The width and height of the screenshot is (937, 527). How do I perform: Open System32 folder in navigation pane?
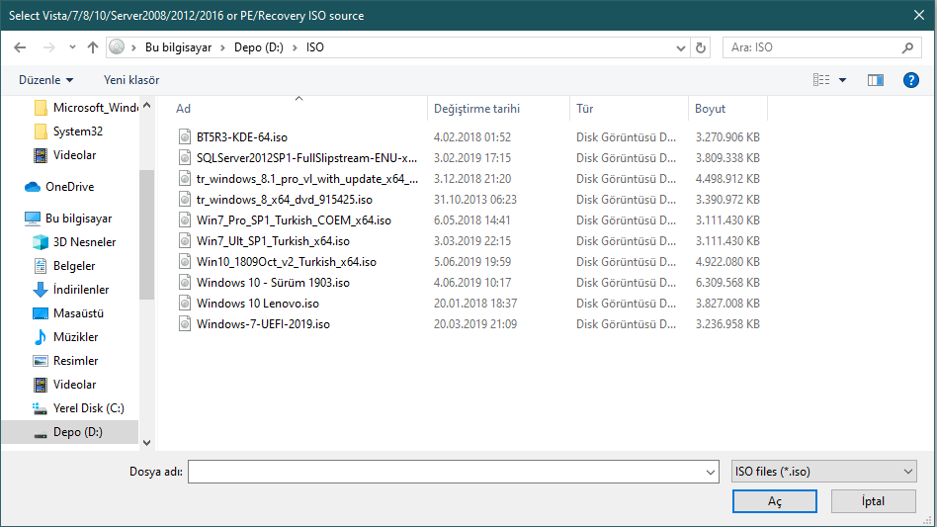point(68,132)
